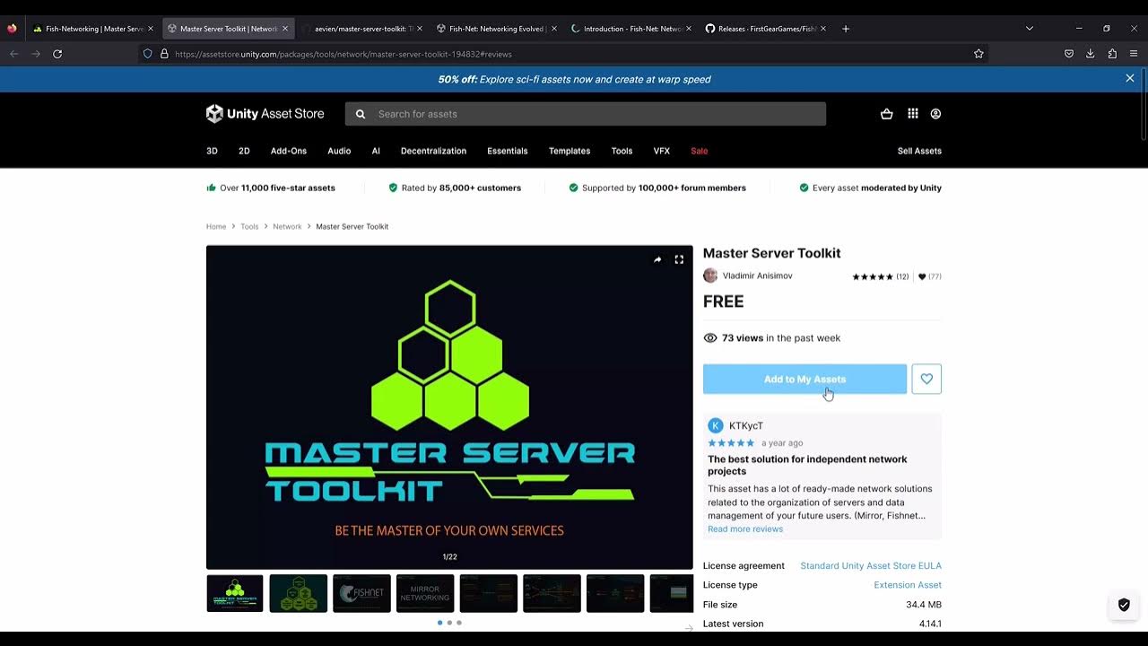Image resolution: width=1148 pixels, height=646 pixels.
Task: Go to Network breadcrumb
Action: (287, 227)
